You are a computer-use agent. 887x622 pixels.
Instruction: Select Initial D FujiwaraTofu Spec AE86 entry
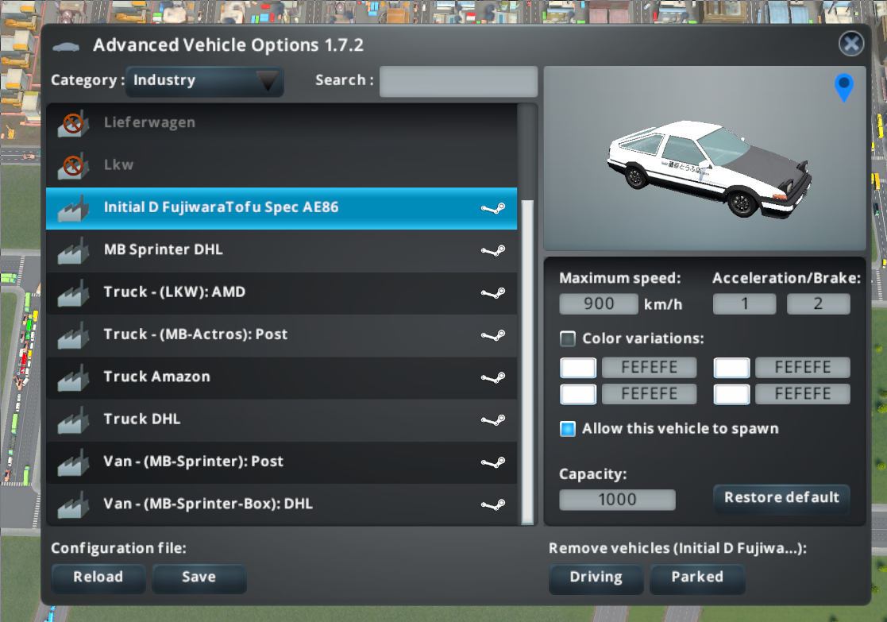click(x=281, y=208)
